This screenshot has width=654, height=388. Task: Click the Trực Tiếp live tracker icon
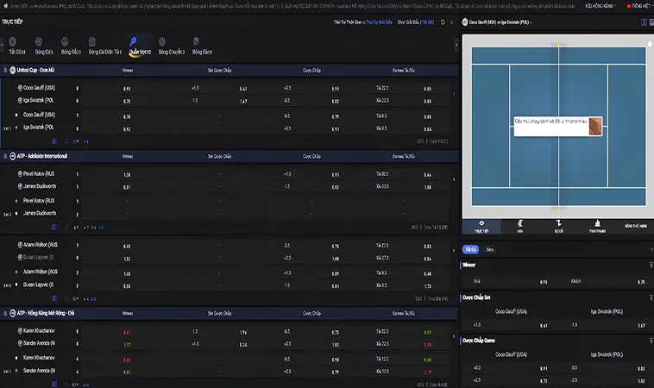coord(481,225)
